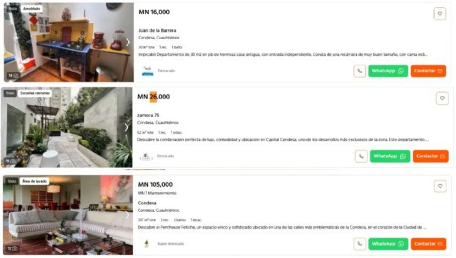This screenshot has width=456, height=258.
Task: Open the zamora 75 listing title
Action: point(148,115)
